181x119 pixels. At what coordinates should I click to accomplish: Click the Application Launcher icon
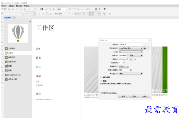click(105, 9)
